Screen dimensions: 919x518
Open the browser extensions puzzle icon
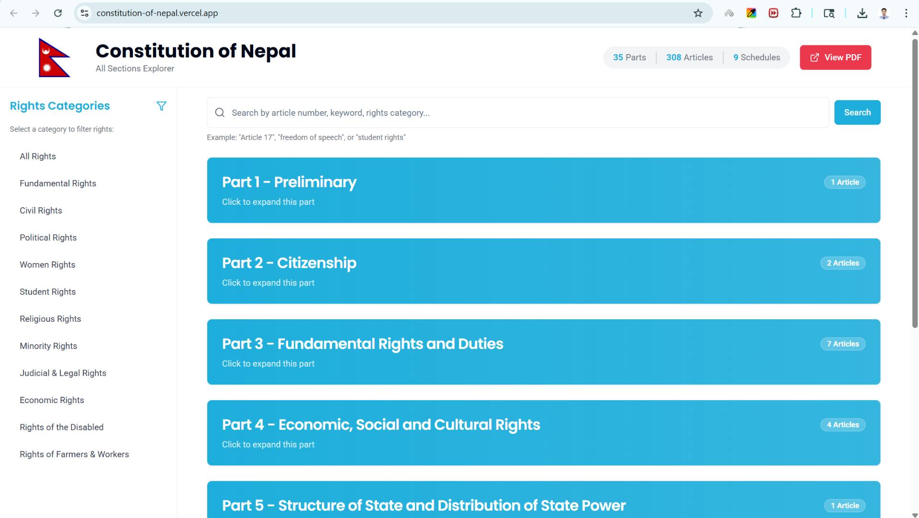tap(796, 13)
